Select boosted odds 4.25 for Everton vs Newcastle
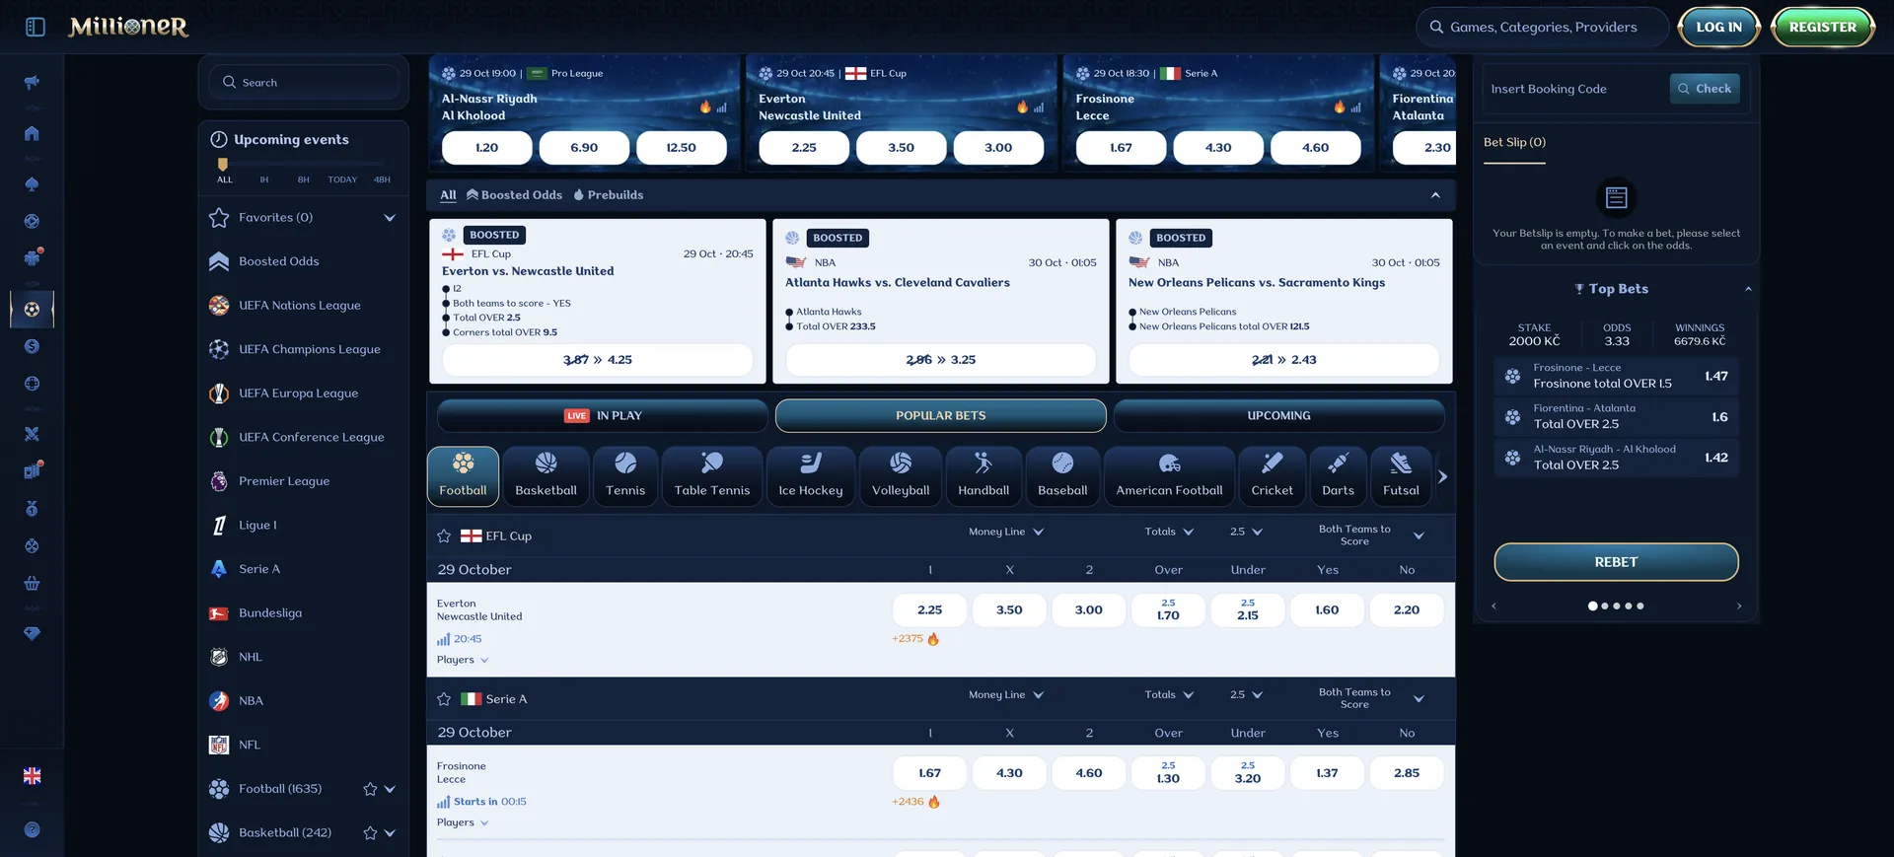Screen dimensions: 1894x857 (598, 360)
